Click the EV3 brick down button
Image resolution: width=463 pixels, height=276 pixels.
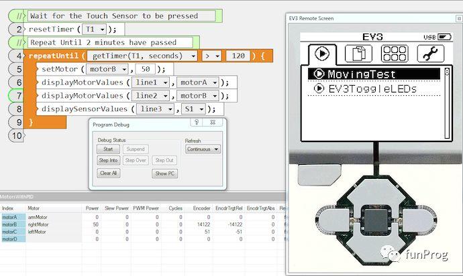(376, 248)
